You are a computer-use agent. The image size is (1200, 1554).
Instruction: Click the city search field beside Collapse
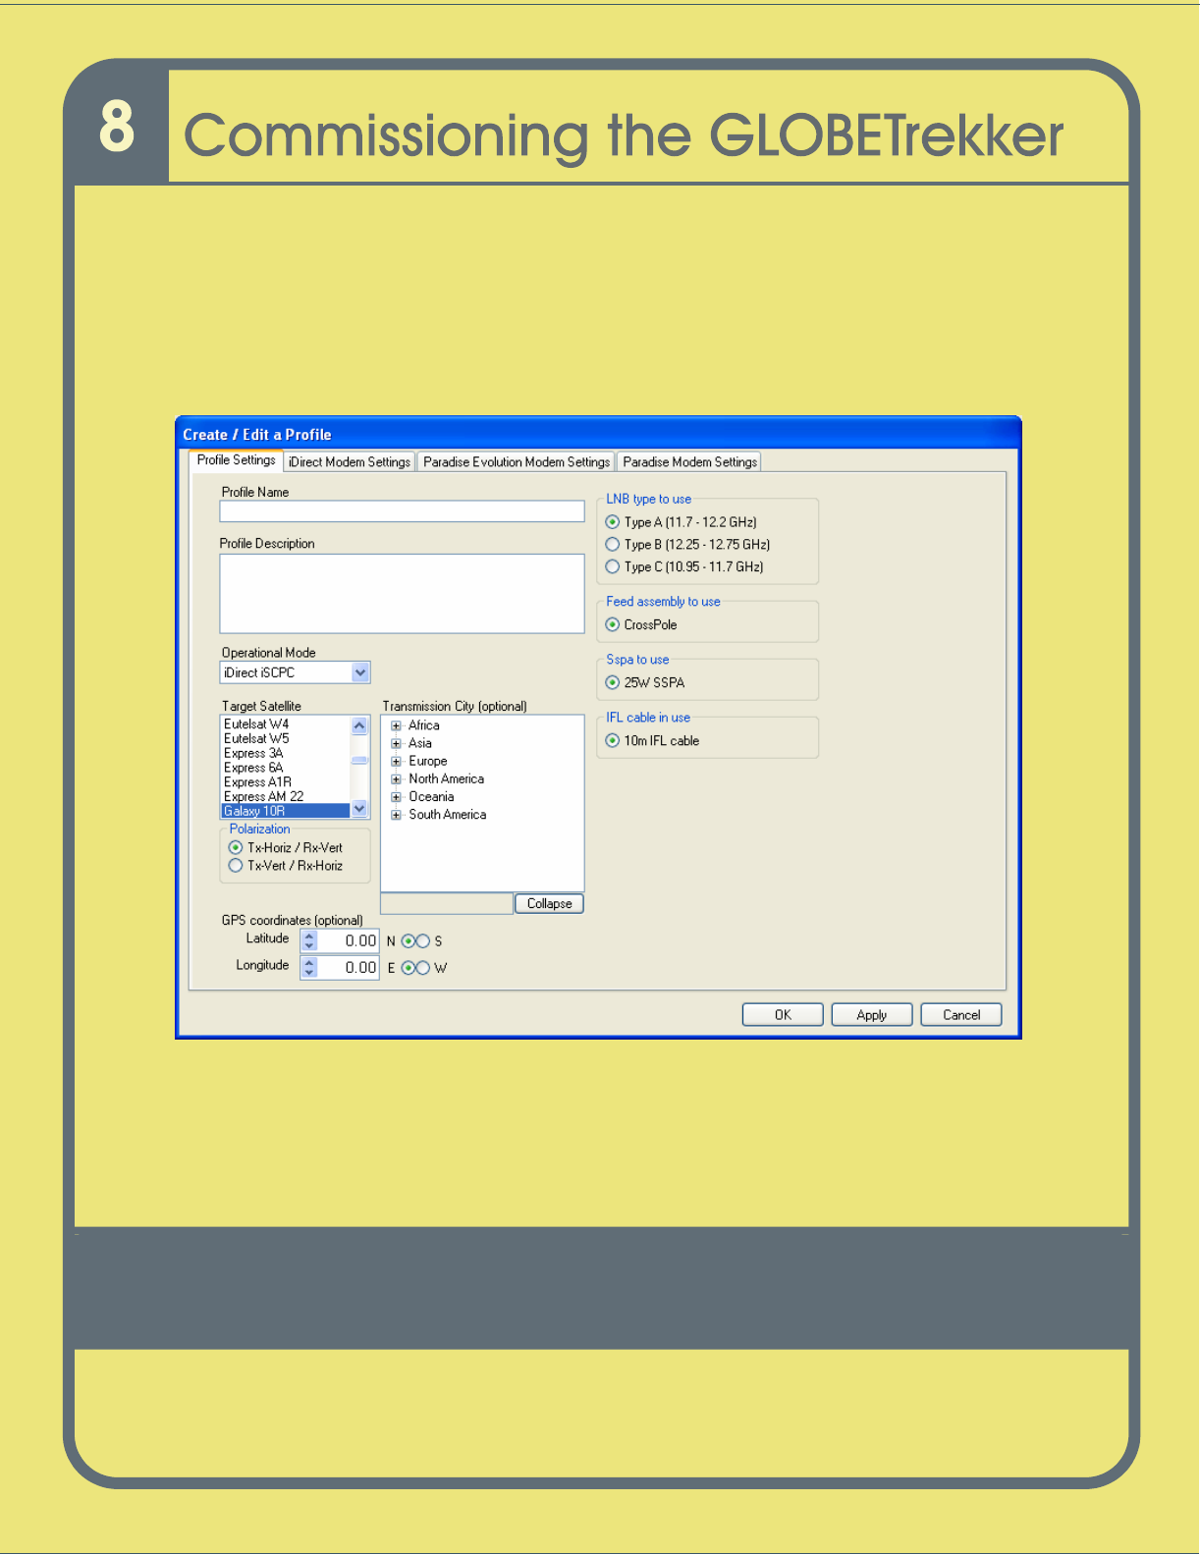click(447, 904)
